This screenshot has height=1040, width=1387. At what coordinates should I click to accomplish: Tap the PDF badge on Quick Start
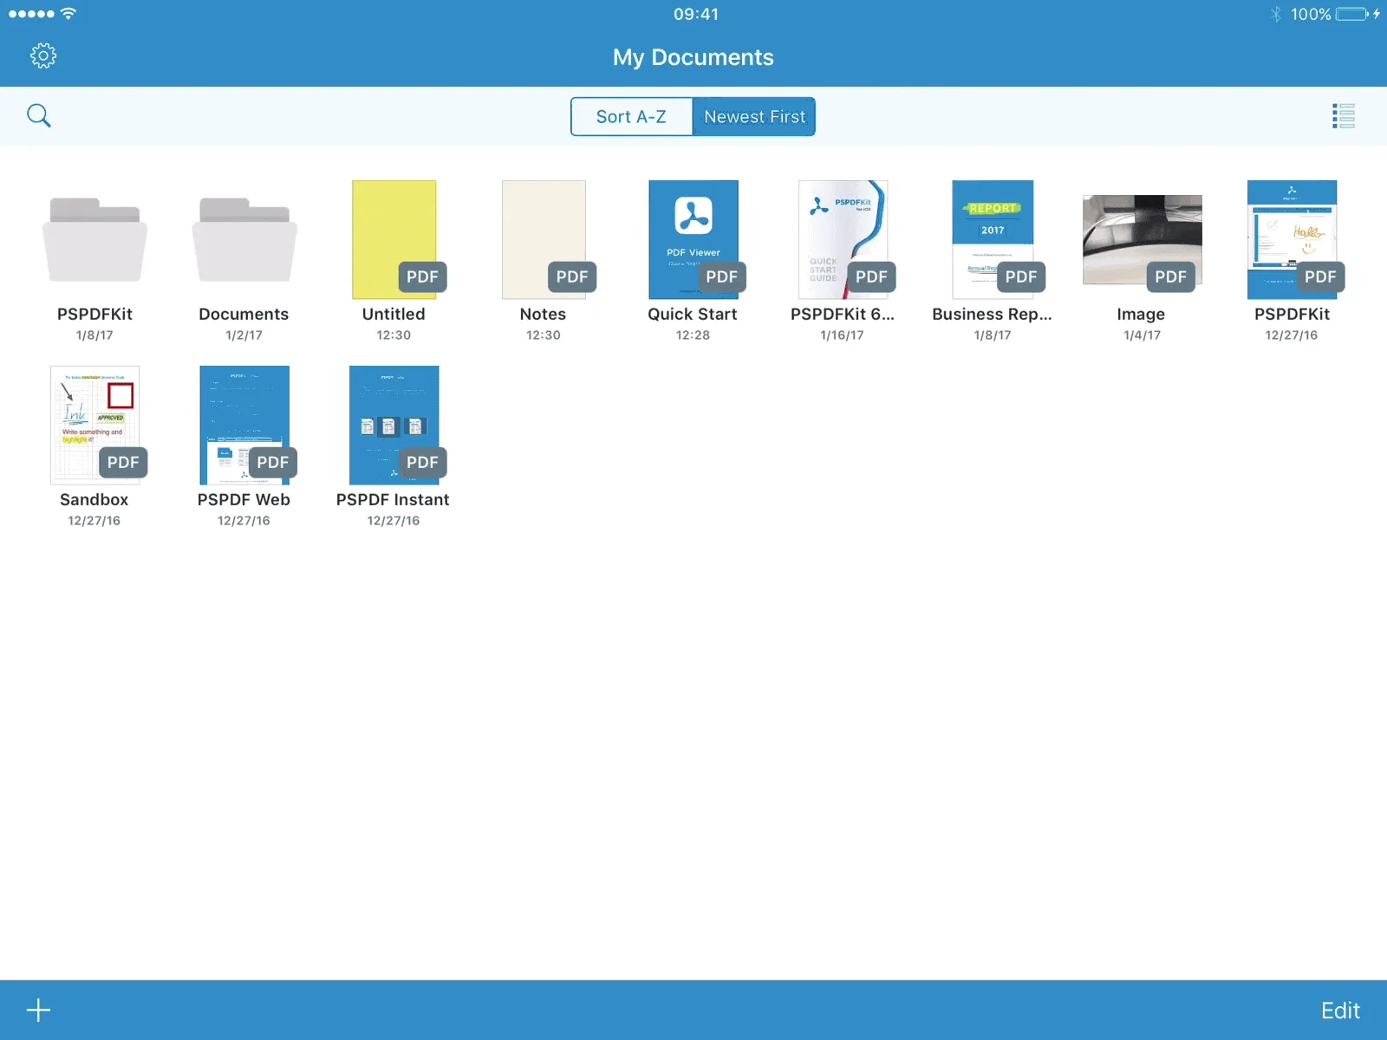pyautogui.click(x=721, y=276)
